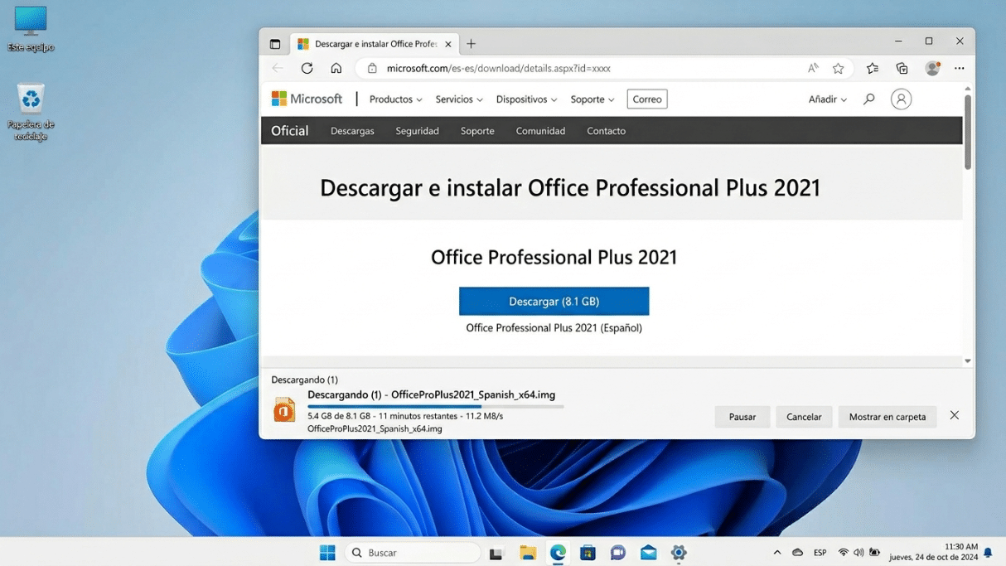Click the Descargar (8.1 GB) button
1006x566 pixels.
point(554,301)
